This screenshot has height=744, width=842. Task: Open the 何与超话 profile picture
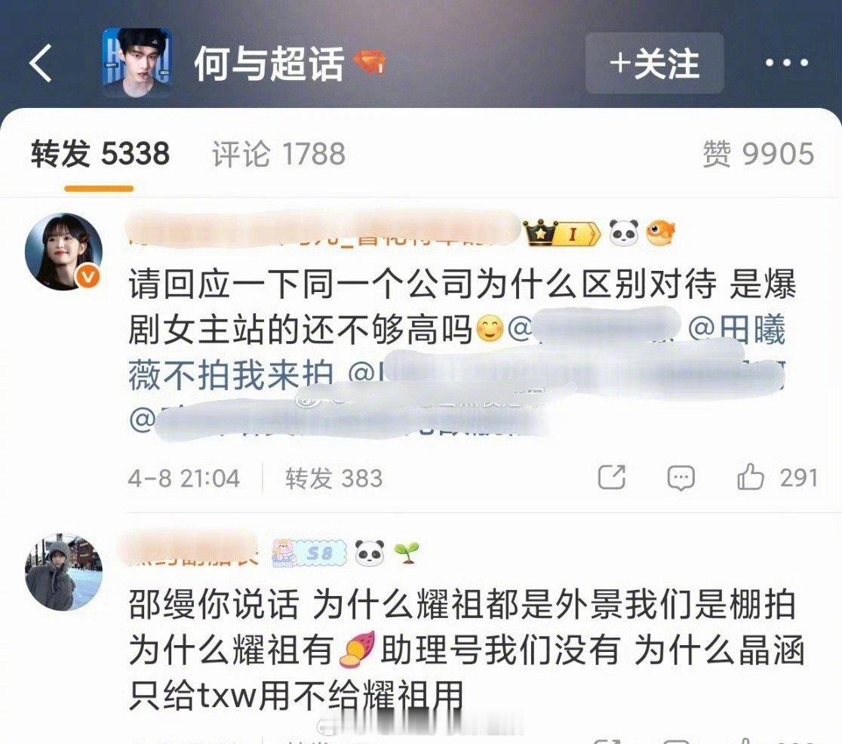[137, 63]
